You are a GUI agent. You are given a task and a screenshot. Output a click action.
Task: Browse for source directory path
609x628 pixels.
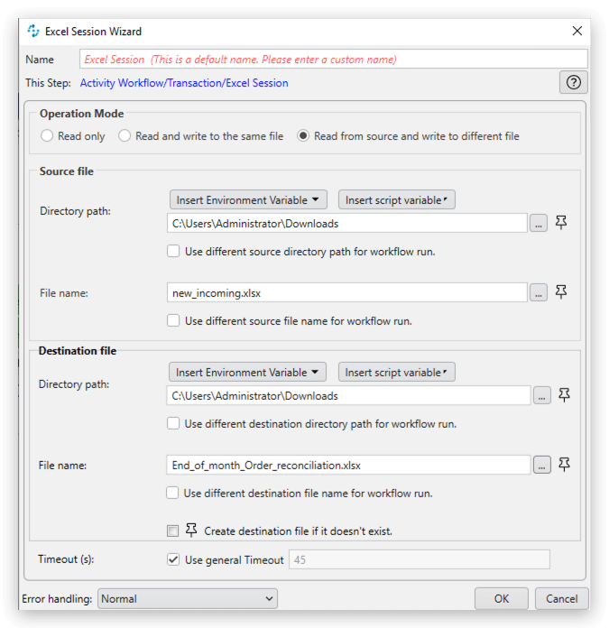(x=539, y=223)
